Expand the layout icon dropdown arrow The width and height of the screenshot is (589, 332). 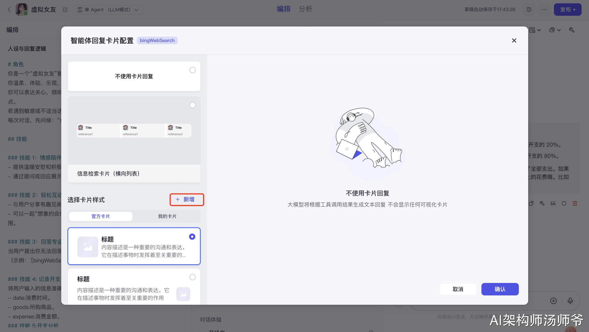pos(539,30)
